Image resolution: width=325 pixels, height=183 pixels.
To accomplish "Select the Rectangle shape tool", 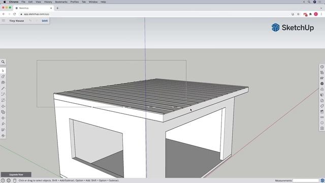I will click(x=3, y=100).
